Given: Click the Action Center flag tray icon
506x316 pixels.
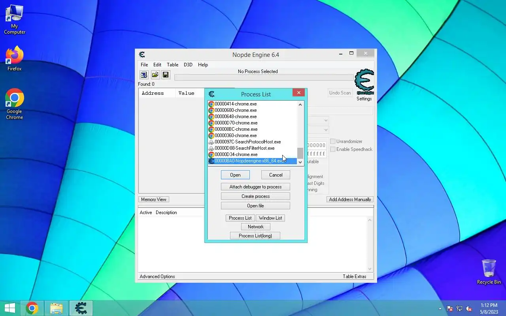Looking at the screenshot, I should tap(450, 308).
